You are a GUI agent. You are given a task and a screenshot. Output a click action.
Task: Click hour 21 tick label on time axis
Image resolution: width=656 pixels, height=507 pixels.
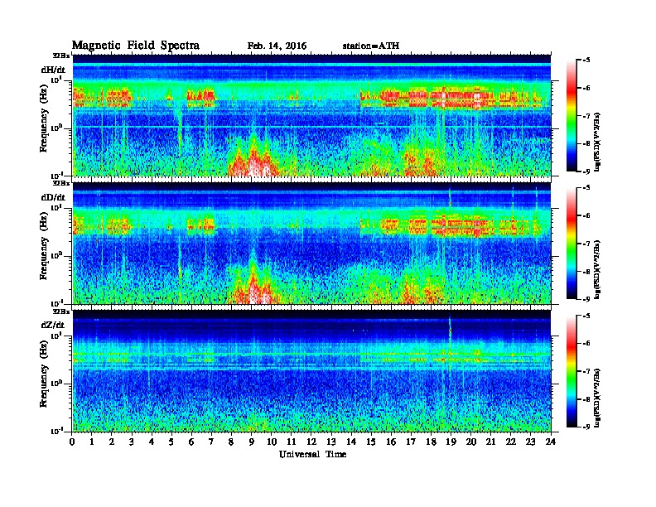[x=490, y=442]
